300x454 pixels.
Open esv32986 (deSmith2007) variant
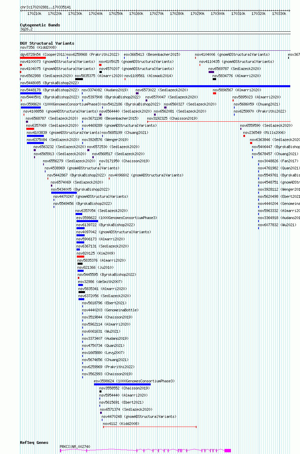(100, 282)
